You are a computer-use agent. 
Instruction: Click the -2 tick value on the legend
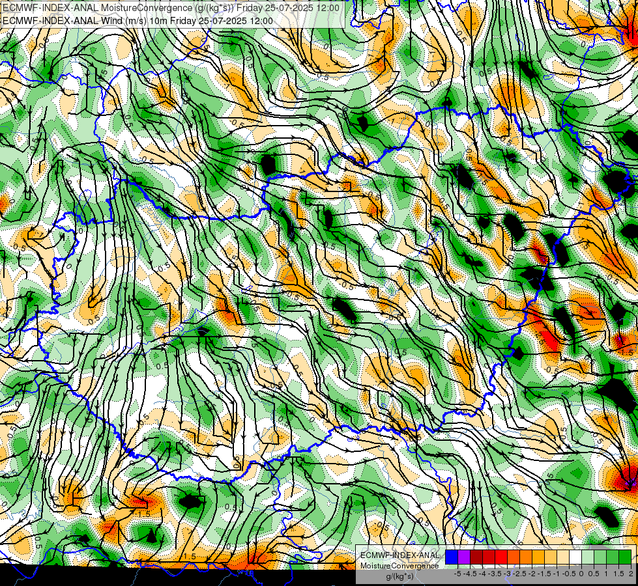pyautogui.click(x=532, y=574)
